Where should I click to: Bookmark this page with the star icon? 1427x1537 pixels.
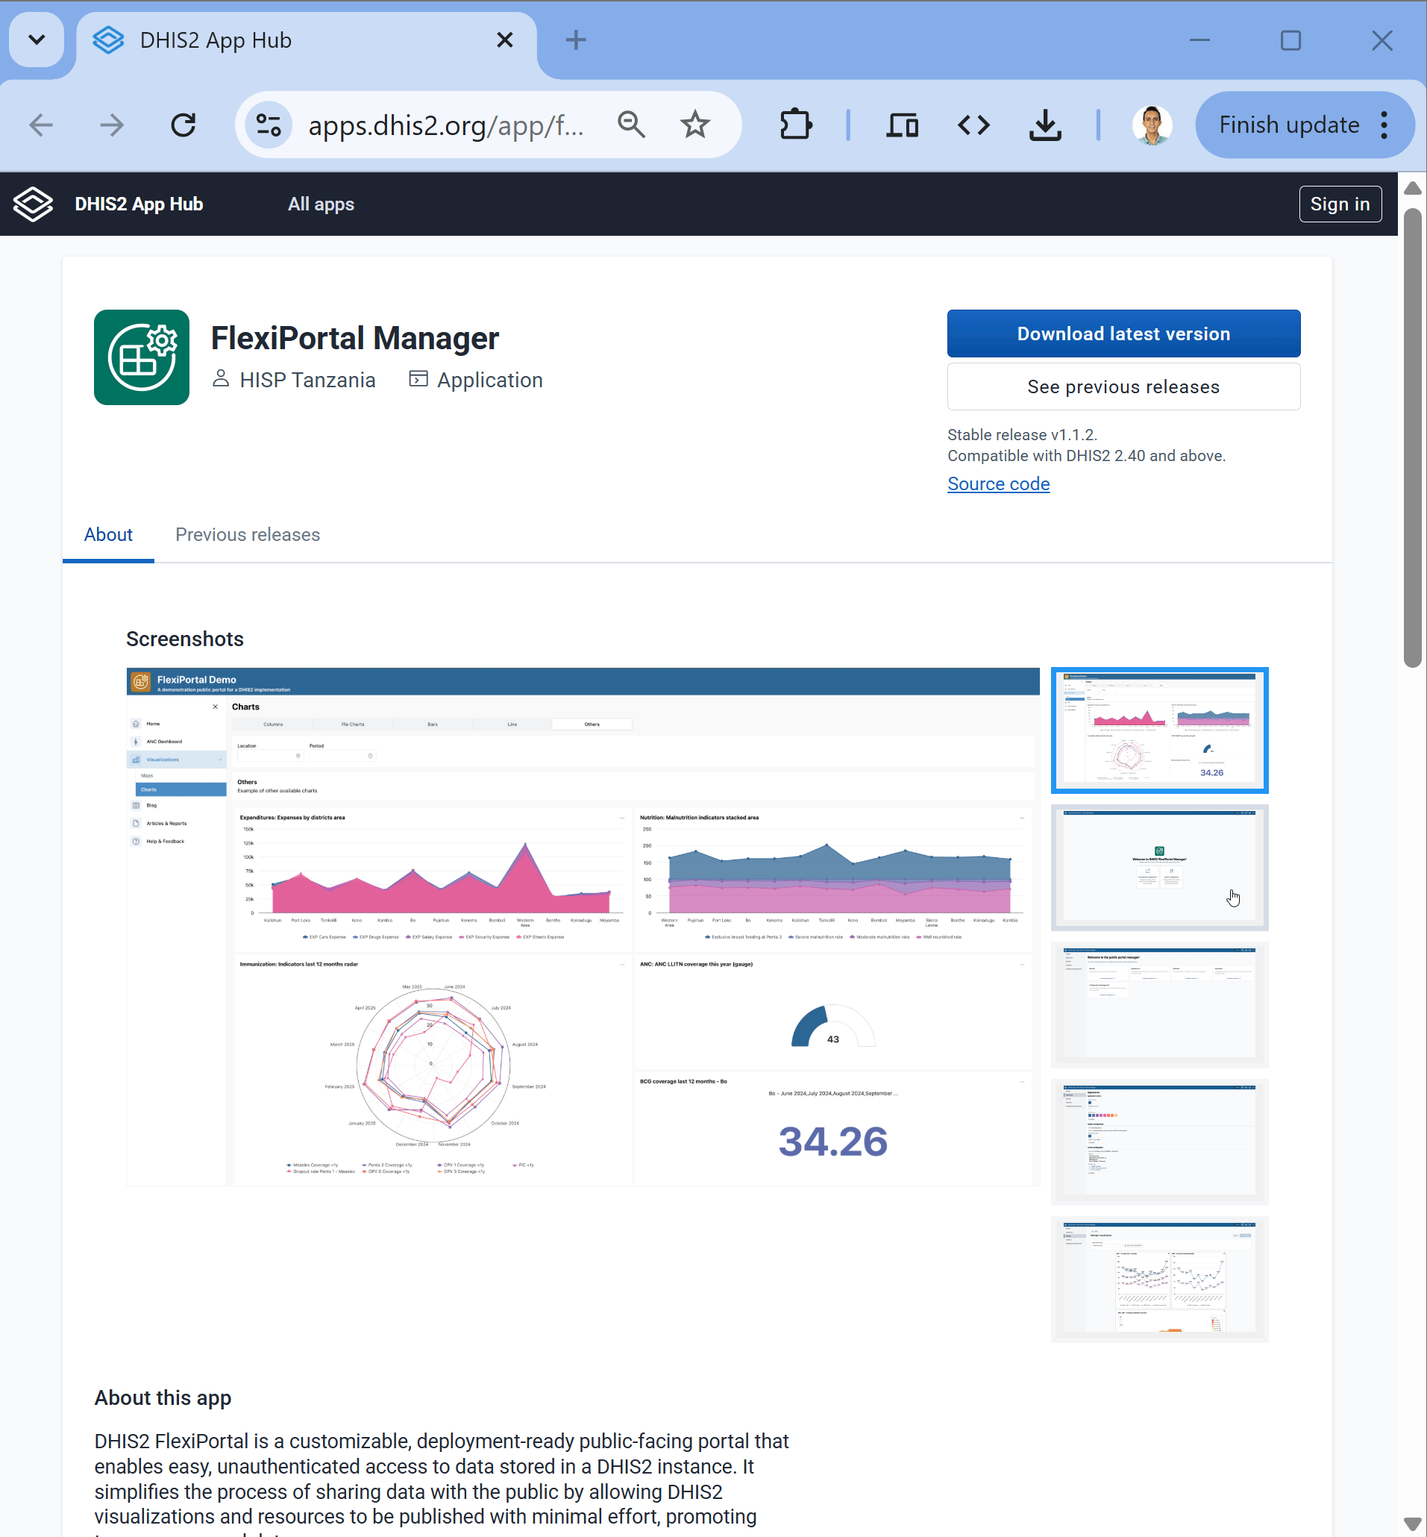point(695,125)
